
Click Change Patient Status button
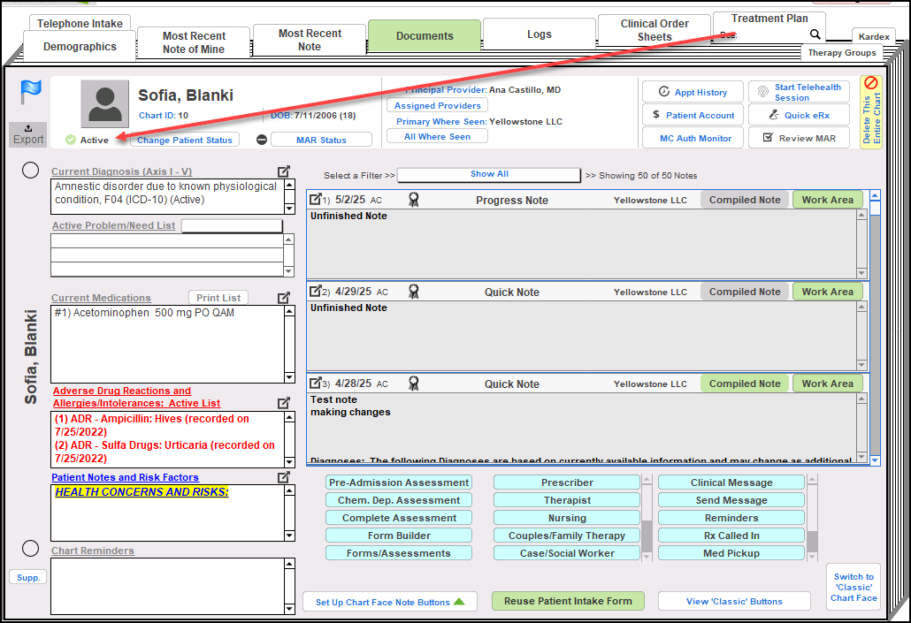coord(185,140)
